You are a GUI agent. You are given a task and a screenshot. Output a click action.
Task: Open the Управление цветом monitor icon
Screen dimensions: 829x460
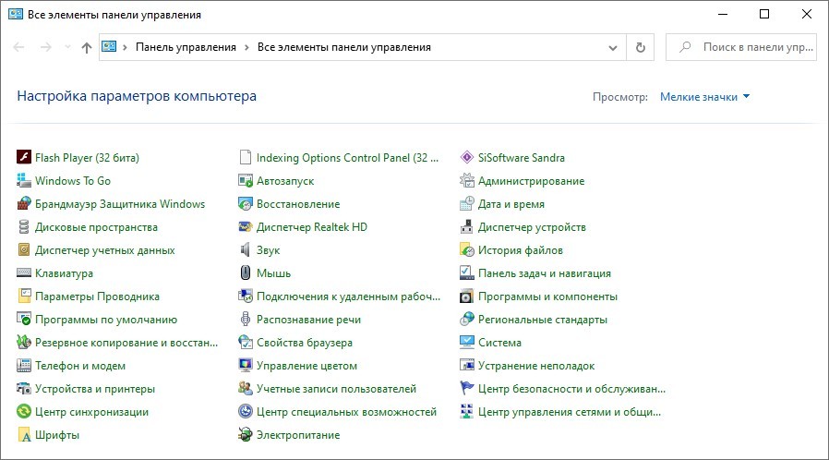coord(246,366)
